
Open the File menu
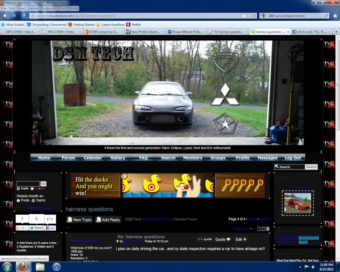click(4, 8)
